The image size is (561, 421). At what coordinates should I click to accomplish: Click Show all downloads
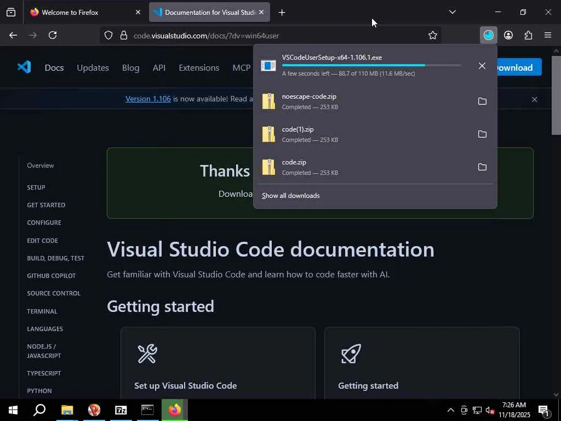290,196
